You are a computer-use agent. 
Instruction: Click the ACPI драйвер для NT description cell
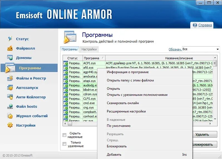click(159, 63)
